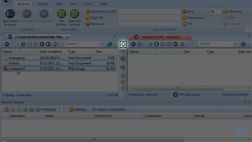Click the Save button in Quick Connect
Image resolution: width=252 pixels, height=142 pixels.
[x=229, y=18]
